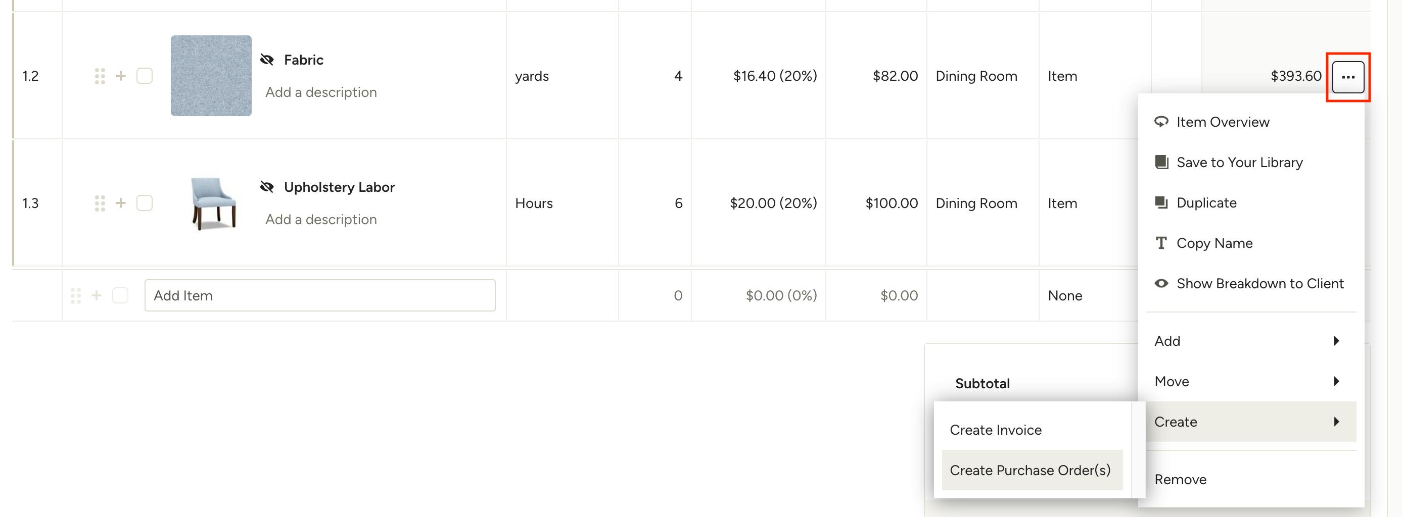
Task: Click the Duplicate icon in context menu
Action: [x=1161, y=203]
